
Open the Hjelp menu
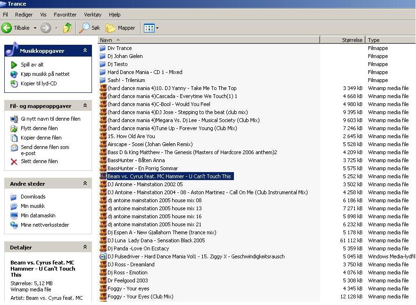click(115, 15)
